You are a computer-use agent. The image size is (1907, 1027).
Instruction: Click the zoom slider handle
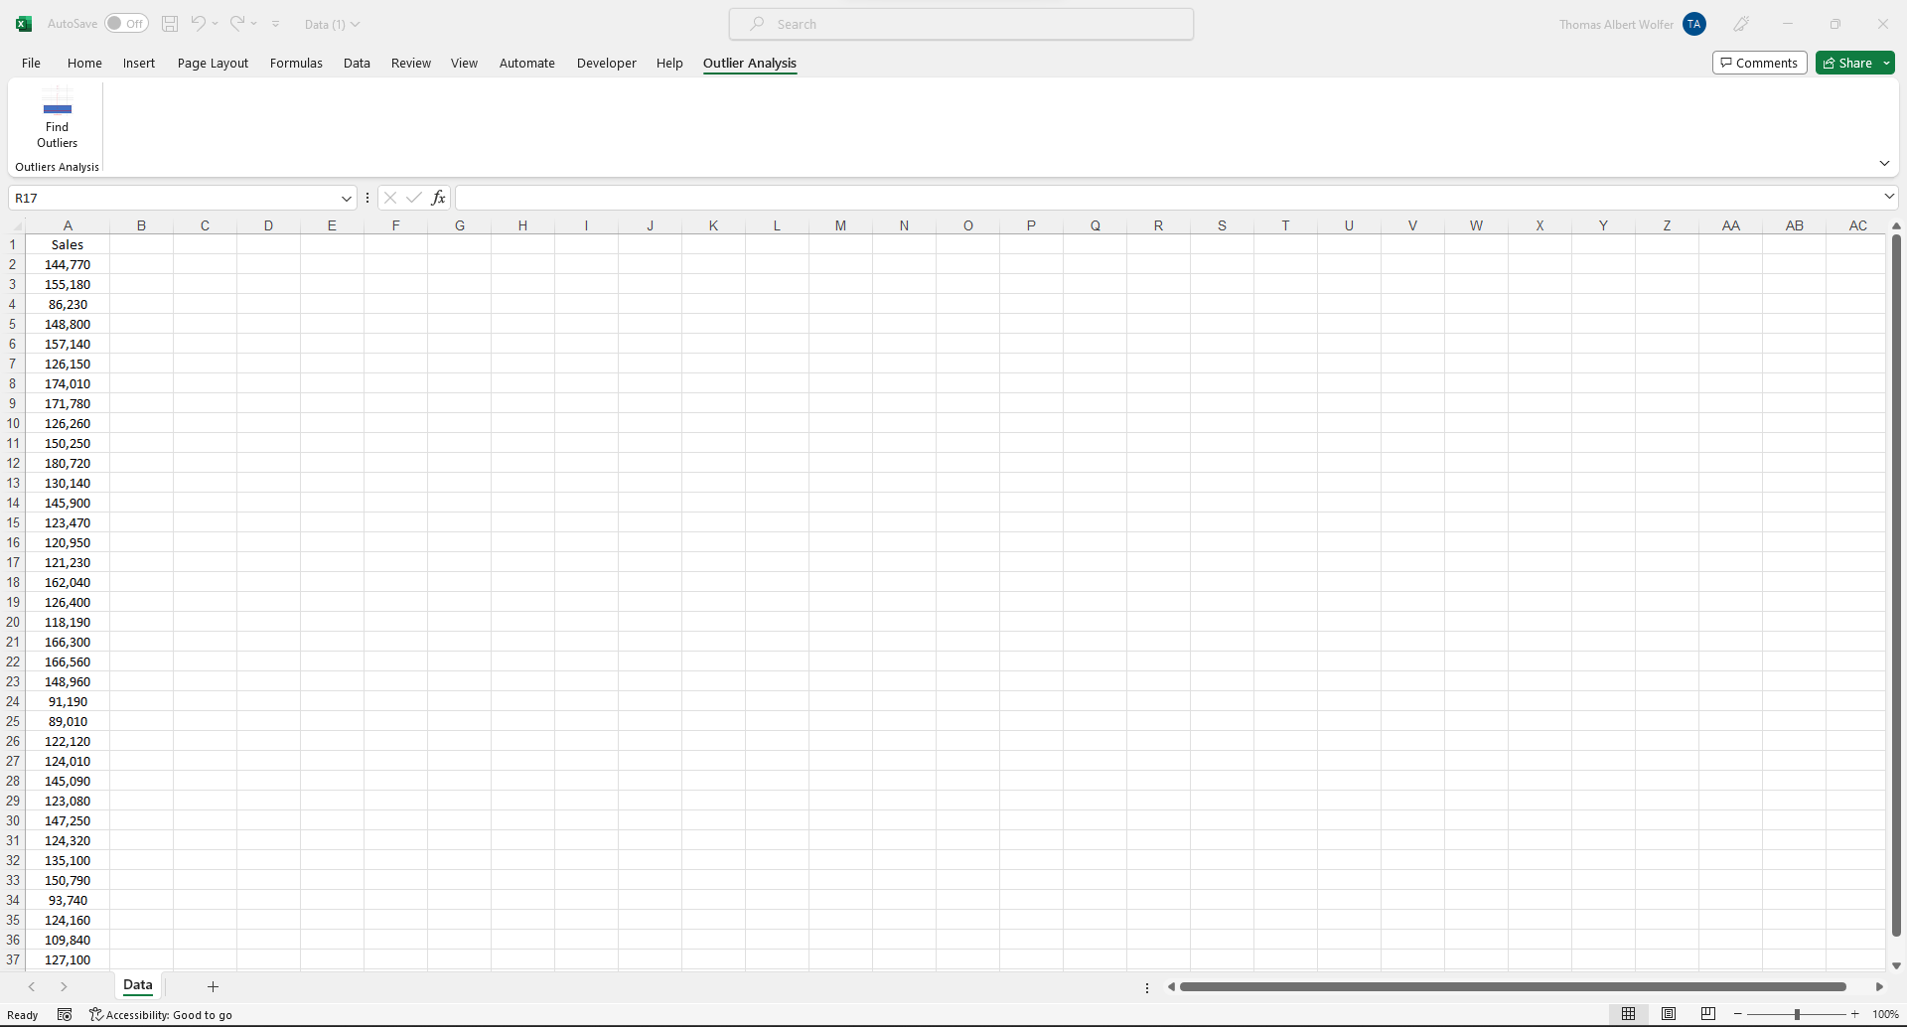(1797, 1014)
